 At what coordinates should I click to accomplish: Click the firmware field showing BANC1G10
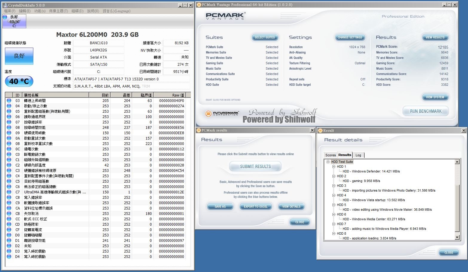(x=99, y=43)
